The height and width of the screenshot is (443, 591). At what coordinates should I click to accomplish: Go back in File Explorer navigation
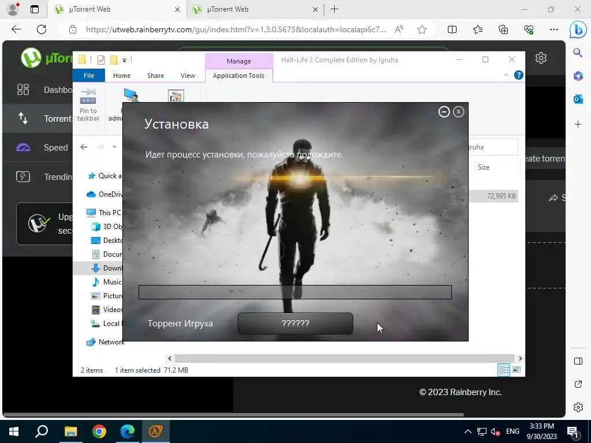pos(84,147)
